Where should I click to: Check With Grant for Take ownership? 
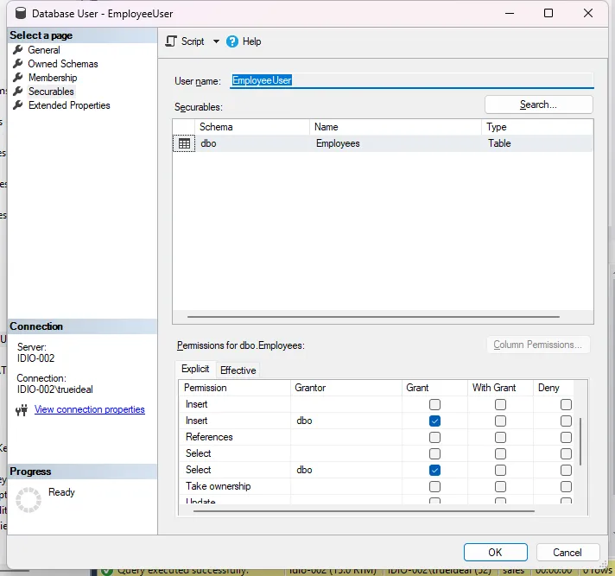(500, 486)
